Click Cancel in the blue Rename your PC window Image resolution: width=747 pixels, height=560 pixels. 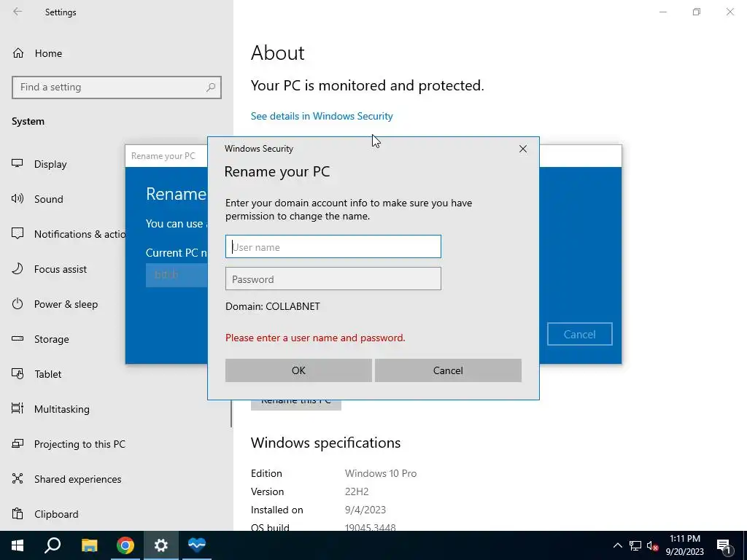click(579, 334)
